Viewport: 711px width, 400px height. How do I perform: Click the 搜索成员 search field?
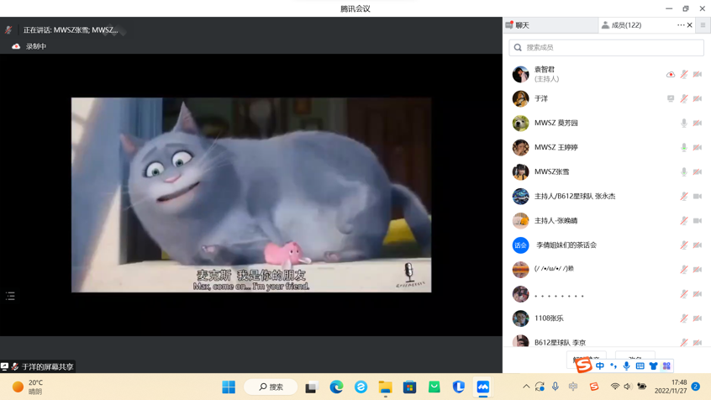pyautogui.click(x=607, y=48)
